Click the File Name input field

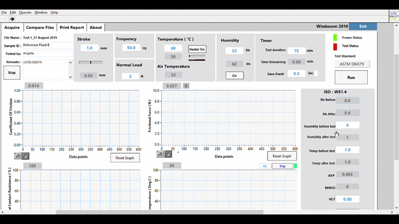(x=47, y=38)
